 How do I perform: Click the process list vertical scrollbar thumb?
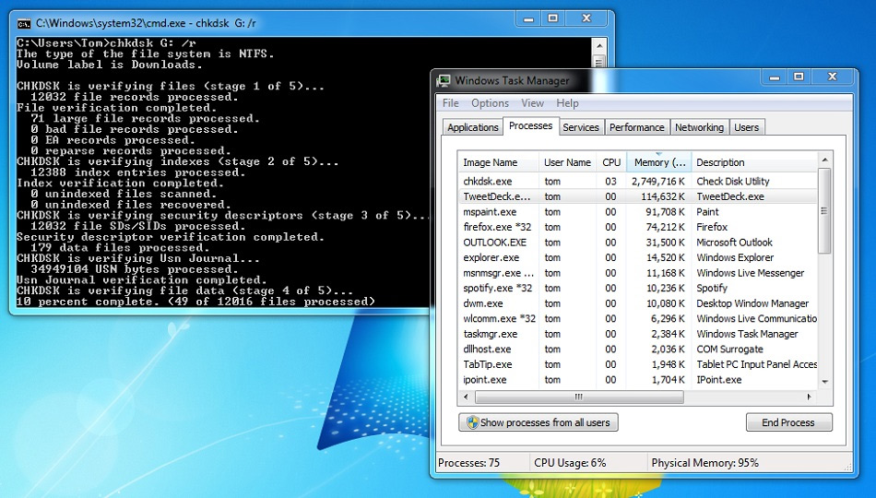click(x=824, y=211)
